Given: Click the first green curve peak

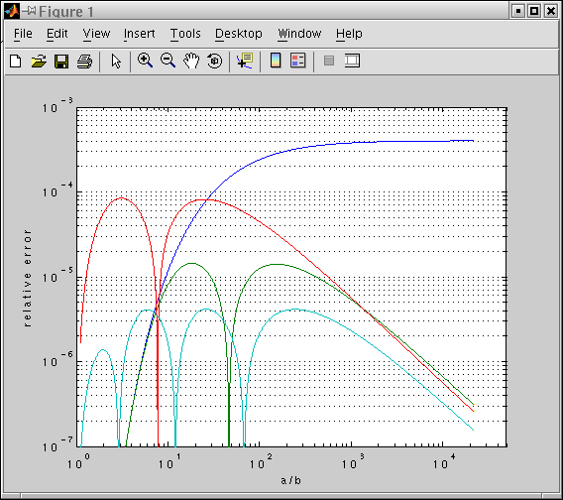Looking at the screenshot, I should pyautogui.click(x=192, y=264).
